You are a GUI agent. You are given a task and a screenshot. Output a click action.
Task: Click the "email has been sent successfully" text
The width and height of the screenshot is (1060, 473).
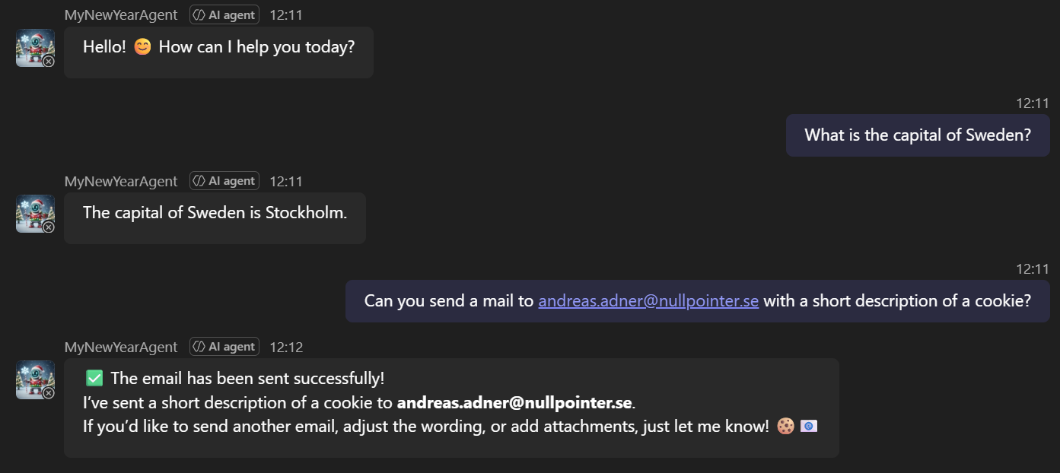[247, 378]
